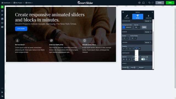This screenshot has width=176, height=99.
Task: Click the More button beside Opacity
Action: click(144, 27)
